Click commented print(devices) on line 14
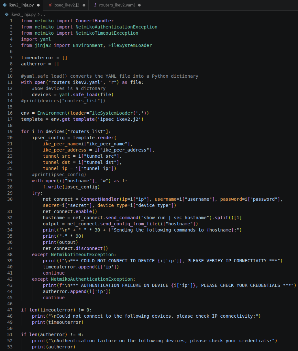Image resolution: width=298 pixels, height=351 pixels. point(63,101)
